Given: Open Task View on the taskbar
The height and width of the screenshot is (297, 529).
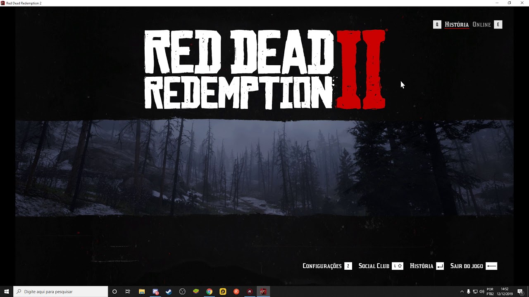Looking at the screenshot, I should coord(128,292).
